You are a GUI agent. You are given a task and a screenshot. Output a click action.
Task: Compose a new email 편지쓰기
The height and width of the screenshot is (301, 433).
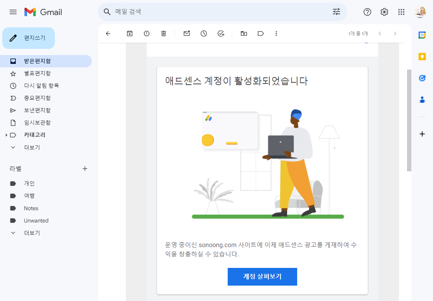[29, 38]
